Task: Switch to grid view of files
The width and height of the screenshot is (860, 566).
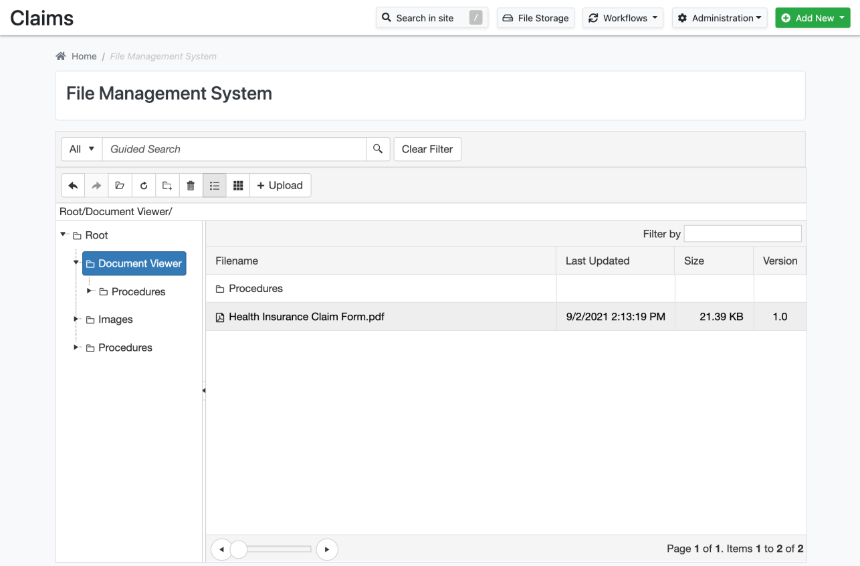Action: click(x=238, y=185)
